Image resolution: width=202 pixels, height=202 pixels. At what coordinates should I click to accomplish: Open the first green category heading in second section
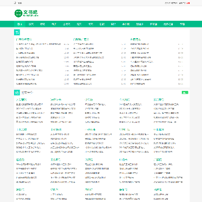21,99
